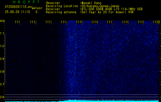
Task: Click the 1111 time marker
Action: 18,22
